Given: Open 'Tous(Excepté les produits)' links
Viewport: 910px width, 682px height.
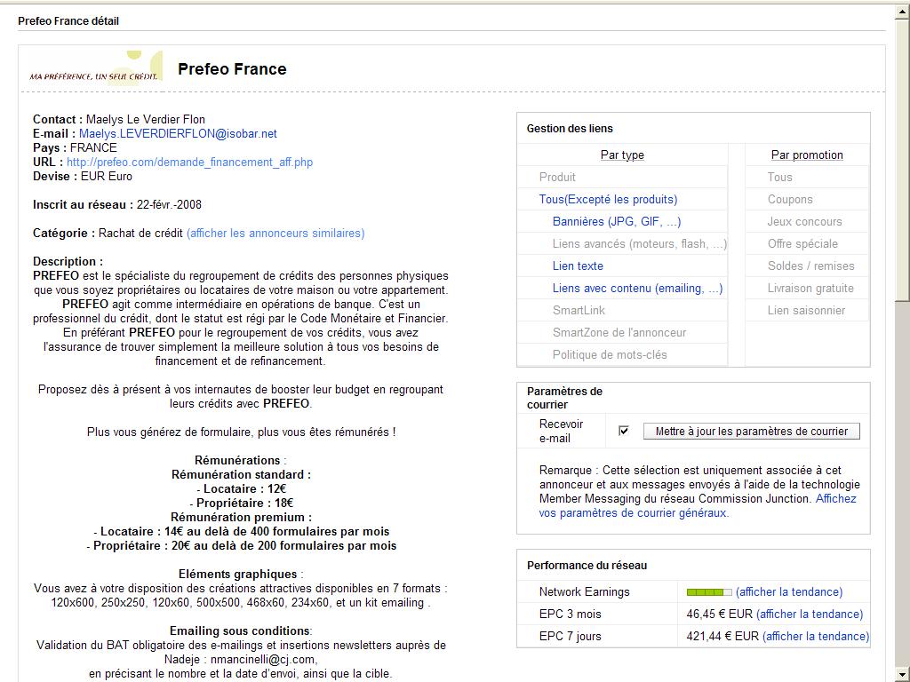Looking at the screenshot, I should coord(608,200).
